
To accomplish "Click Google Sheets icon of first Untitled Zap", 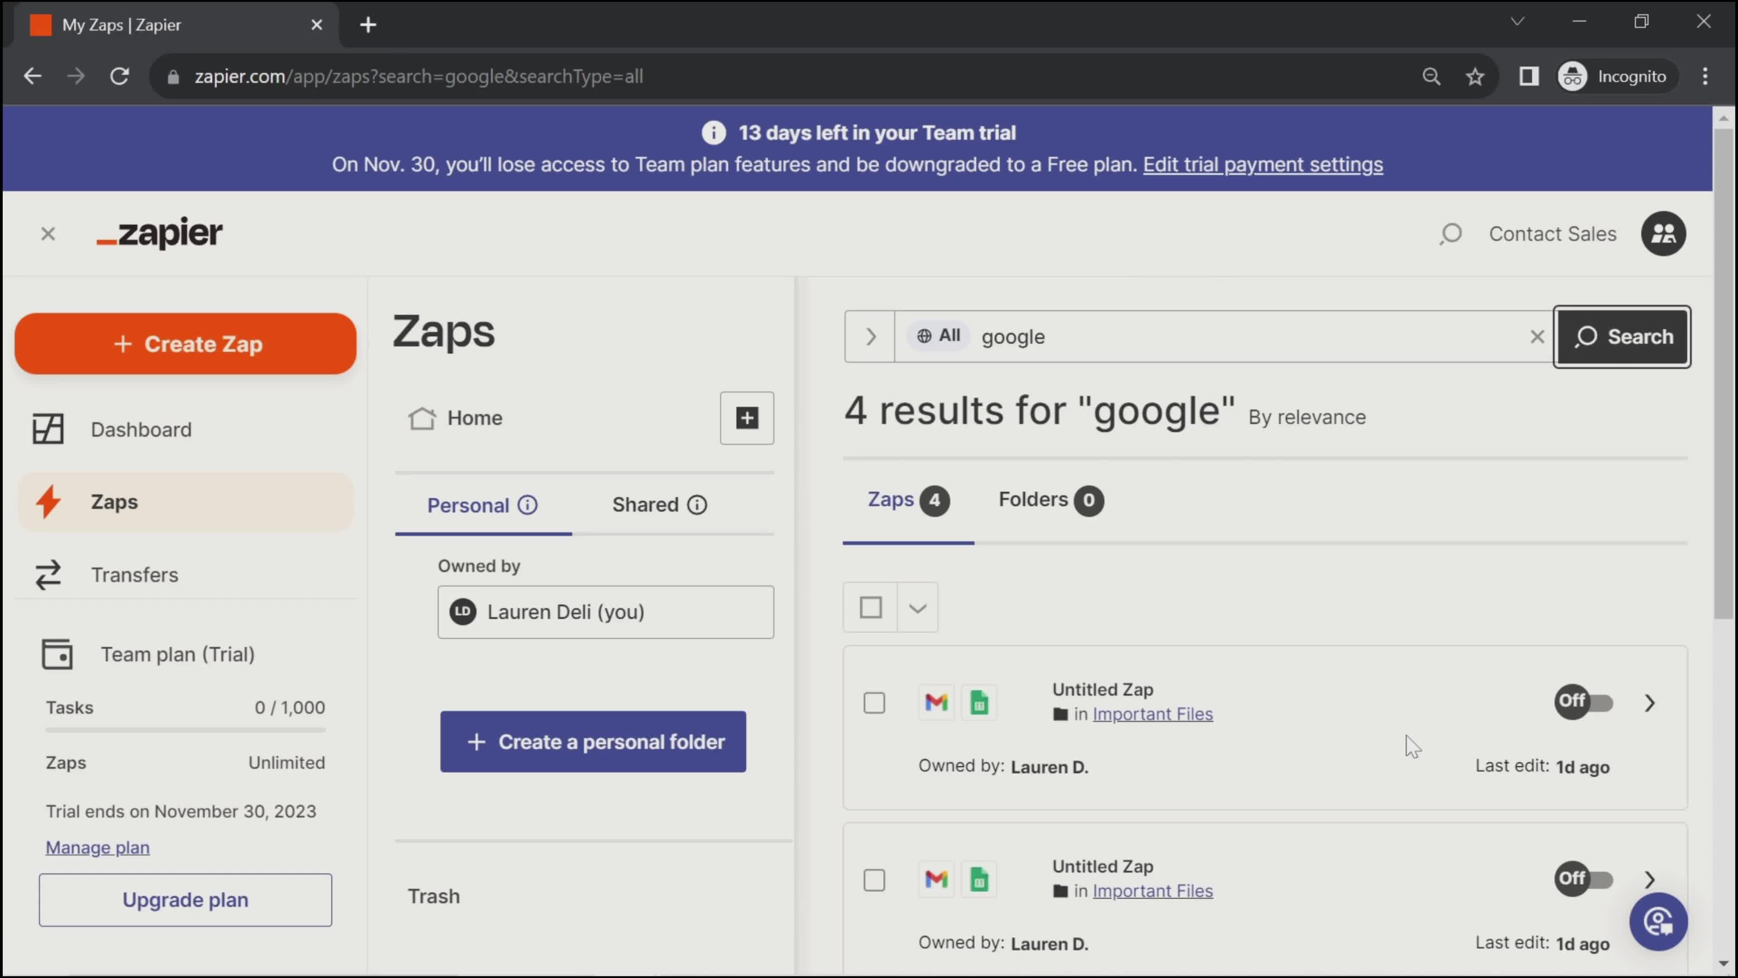I will 979,703.
